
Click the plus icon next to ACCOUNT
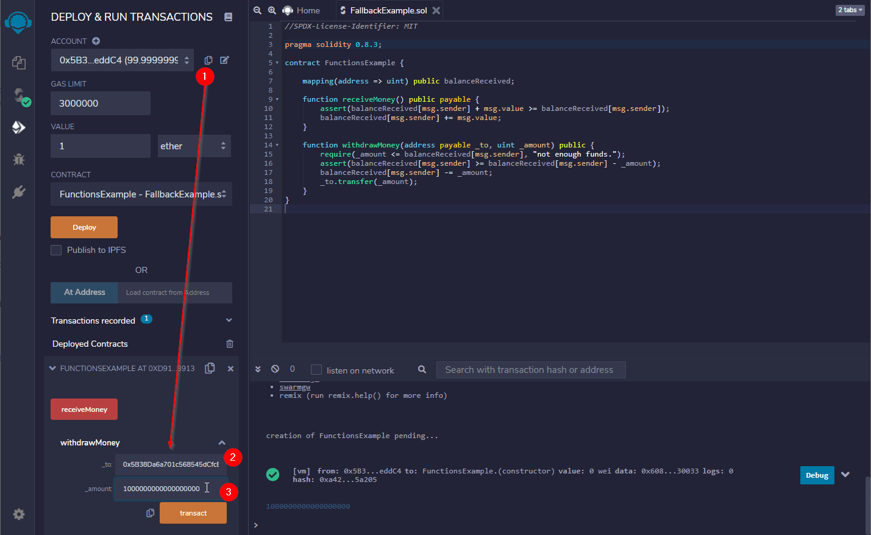[96, 41]
